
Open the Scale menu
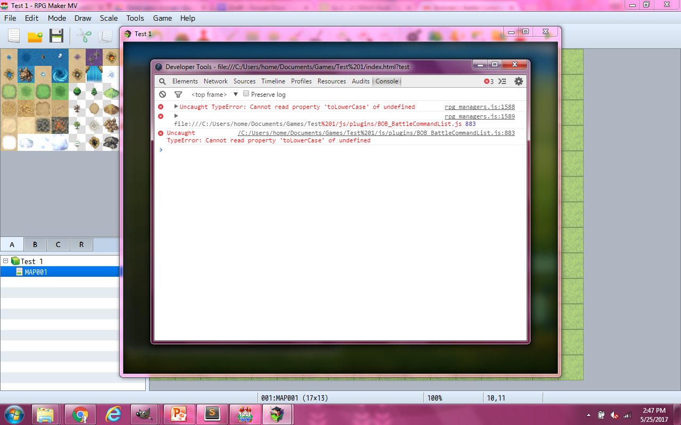tap(109, 18)
